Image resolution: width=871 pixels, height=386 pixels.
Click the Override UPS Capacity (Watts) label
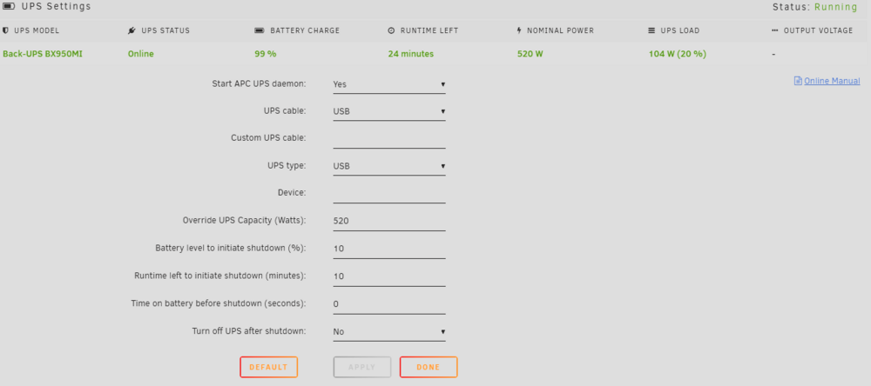coord(245,220)
